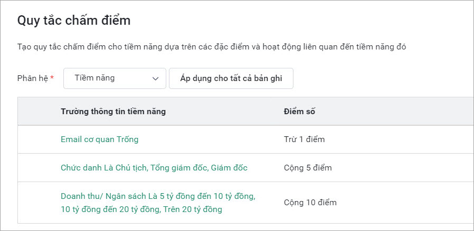Click the description text below the heading
Screen dimensions: 474x231
(x=212, y=47)
